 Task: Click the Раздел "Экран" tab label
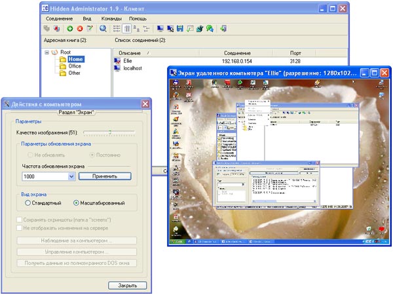pos(76,112)
